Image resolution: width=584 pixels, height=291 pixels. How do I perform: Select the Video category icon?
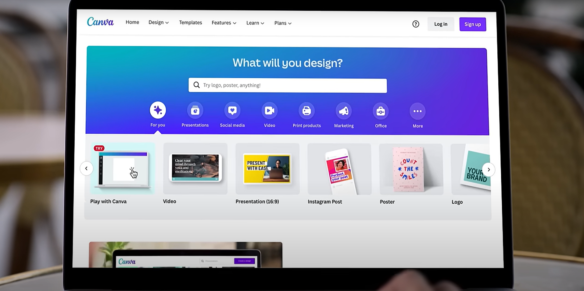coord(269,111)
